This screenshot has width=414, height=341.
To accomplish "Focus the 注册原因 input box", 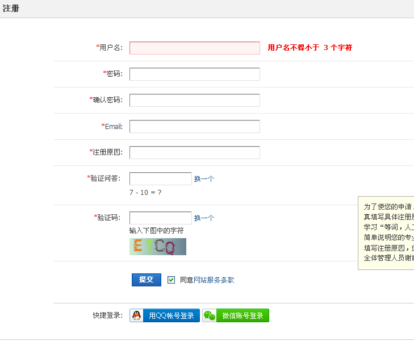I will 194,153.
